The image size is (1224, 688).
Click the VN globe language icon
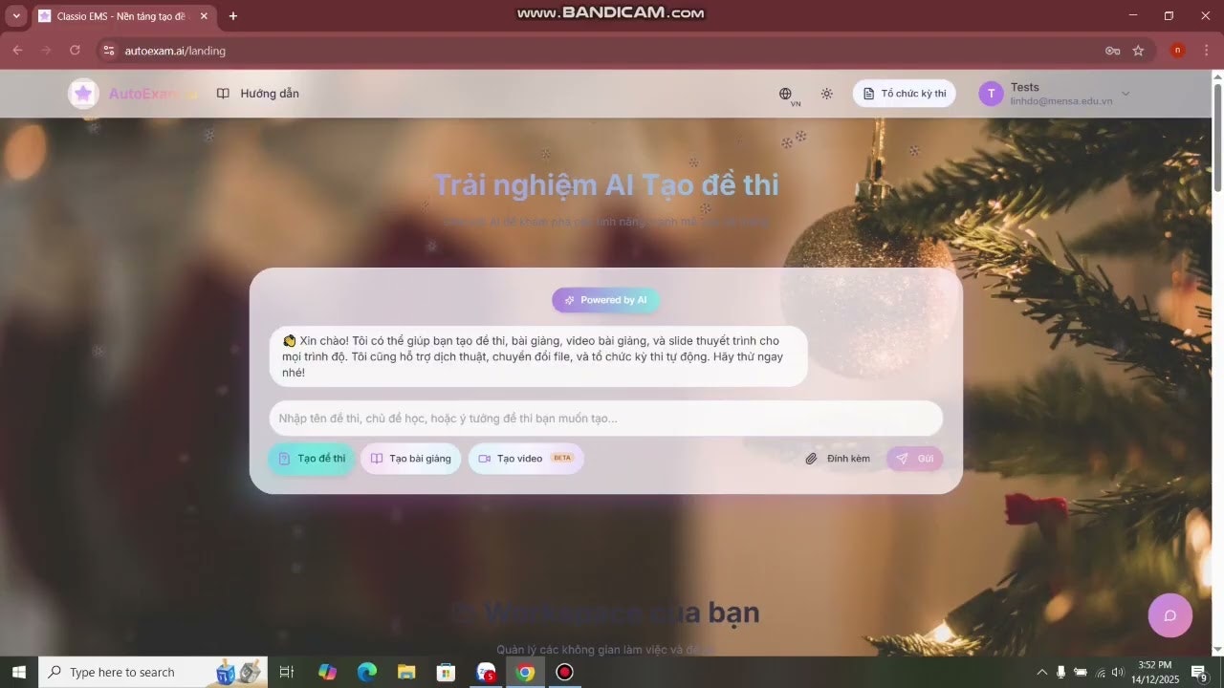pyautogui.click(x=785, y=94)
